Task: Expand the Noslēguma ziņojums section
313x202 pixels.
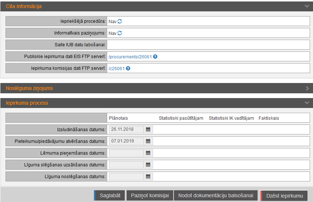Action: click(307, 88)
